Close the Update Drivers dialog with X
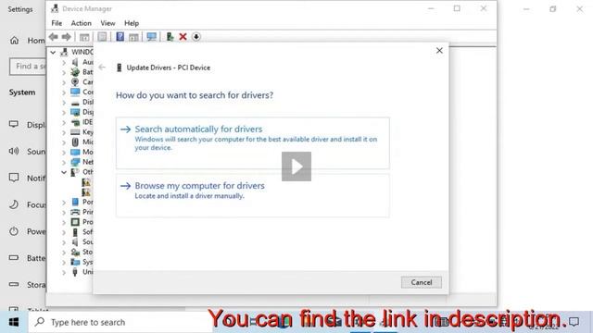 click(439, 51)
